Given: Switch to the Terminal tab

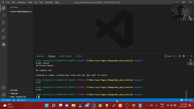Looking at the screenshot, I should [52, 56].
